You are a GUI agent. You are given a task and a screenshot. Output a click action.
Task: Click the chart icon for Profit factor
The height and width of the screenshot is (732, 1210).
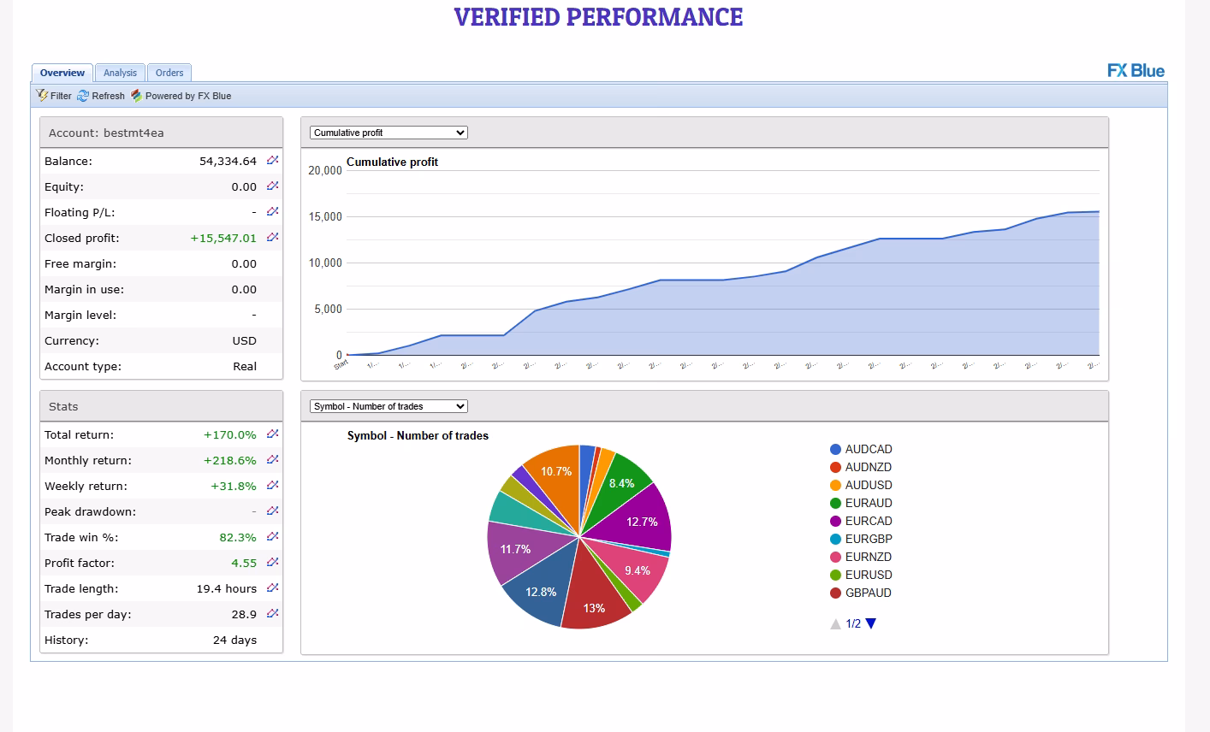pos(272,562)
